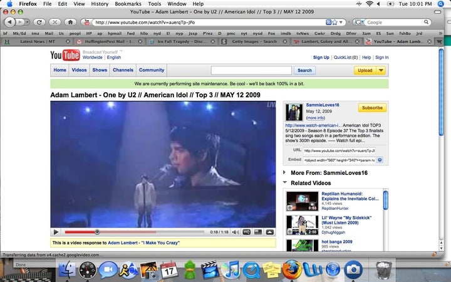The width and height of the screenshot is (451, 282).
Task: Switch to the Latest News | MT tab
Action: [38, 41]
